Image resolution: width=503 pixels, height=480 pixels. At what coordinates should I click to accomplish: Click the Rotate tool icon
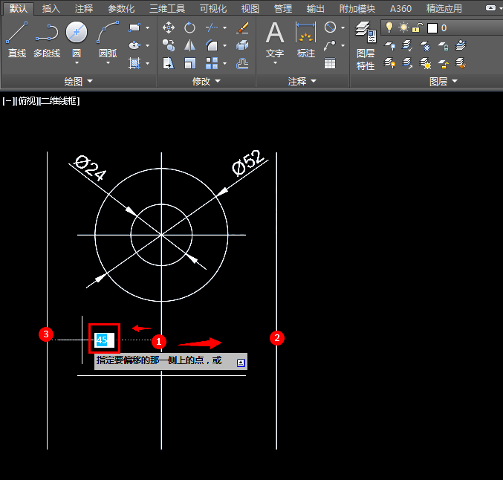(190, 28)
